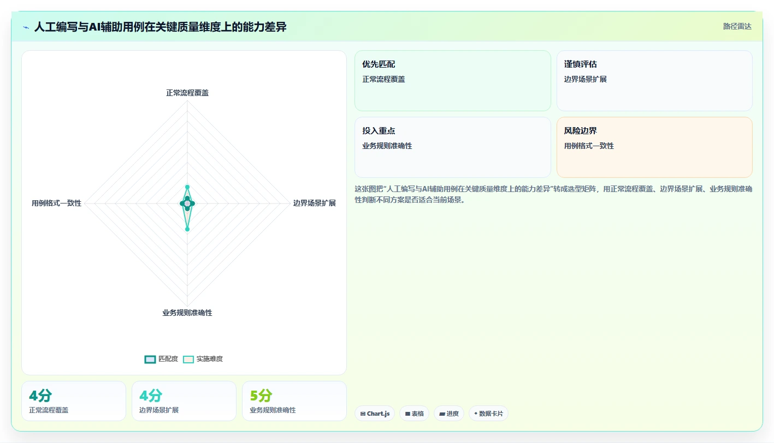Image resolution: width=774 pixels, height=443 pixels.
Task: Click the 4分 边界场景扩展 score card
Action: point(184,401)
